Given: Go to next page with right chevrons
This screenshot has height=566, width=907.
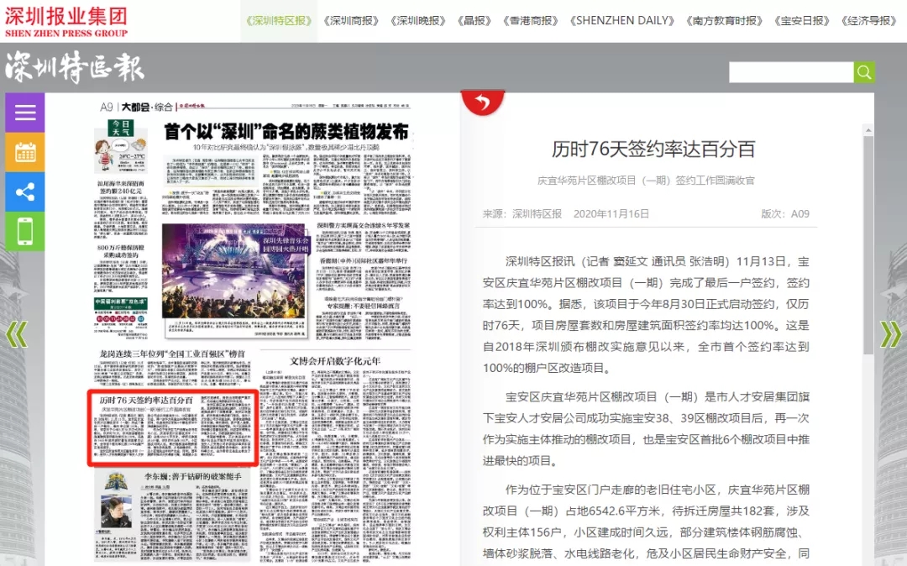Looking at the screenshot, I should pyautogui.click(x=890, y=334).
